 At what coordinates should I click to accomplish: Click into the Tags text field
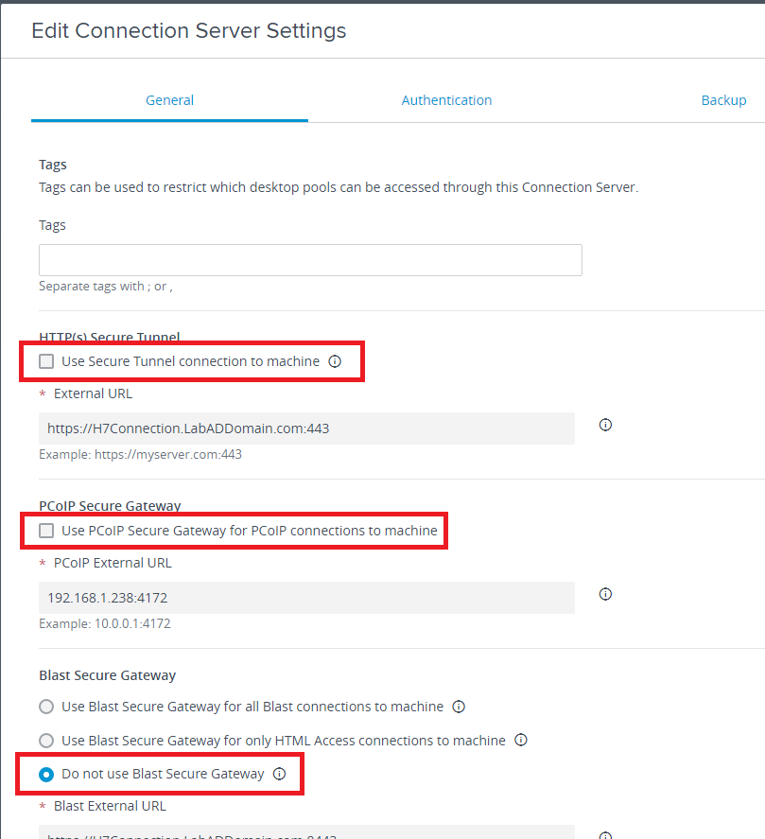pos(310,260)
